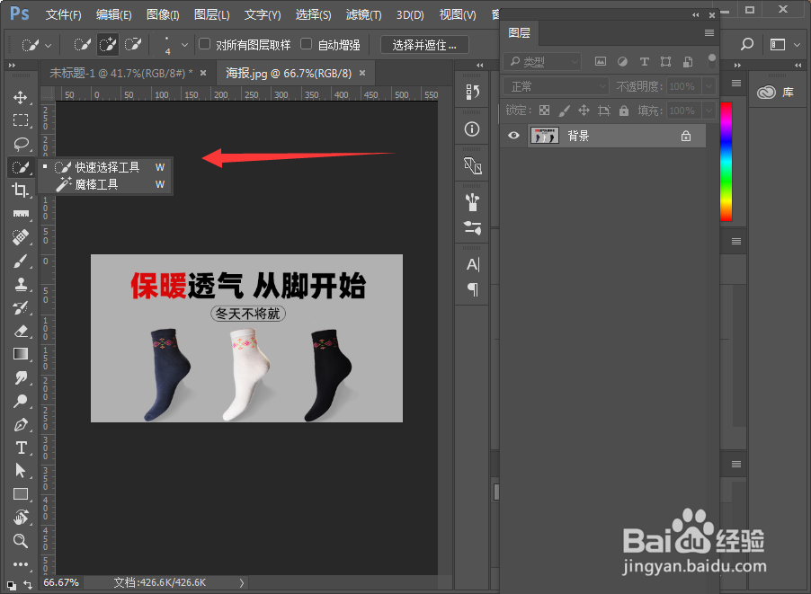Select the Clone Stamp tool
Image resolution: width=811 pixels, height=594 pixels.
(21, 284)
